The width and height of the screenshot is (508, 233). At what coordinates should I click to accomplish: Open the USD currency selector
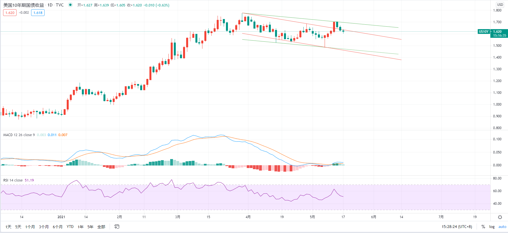click(x=500, y=5)
